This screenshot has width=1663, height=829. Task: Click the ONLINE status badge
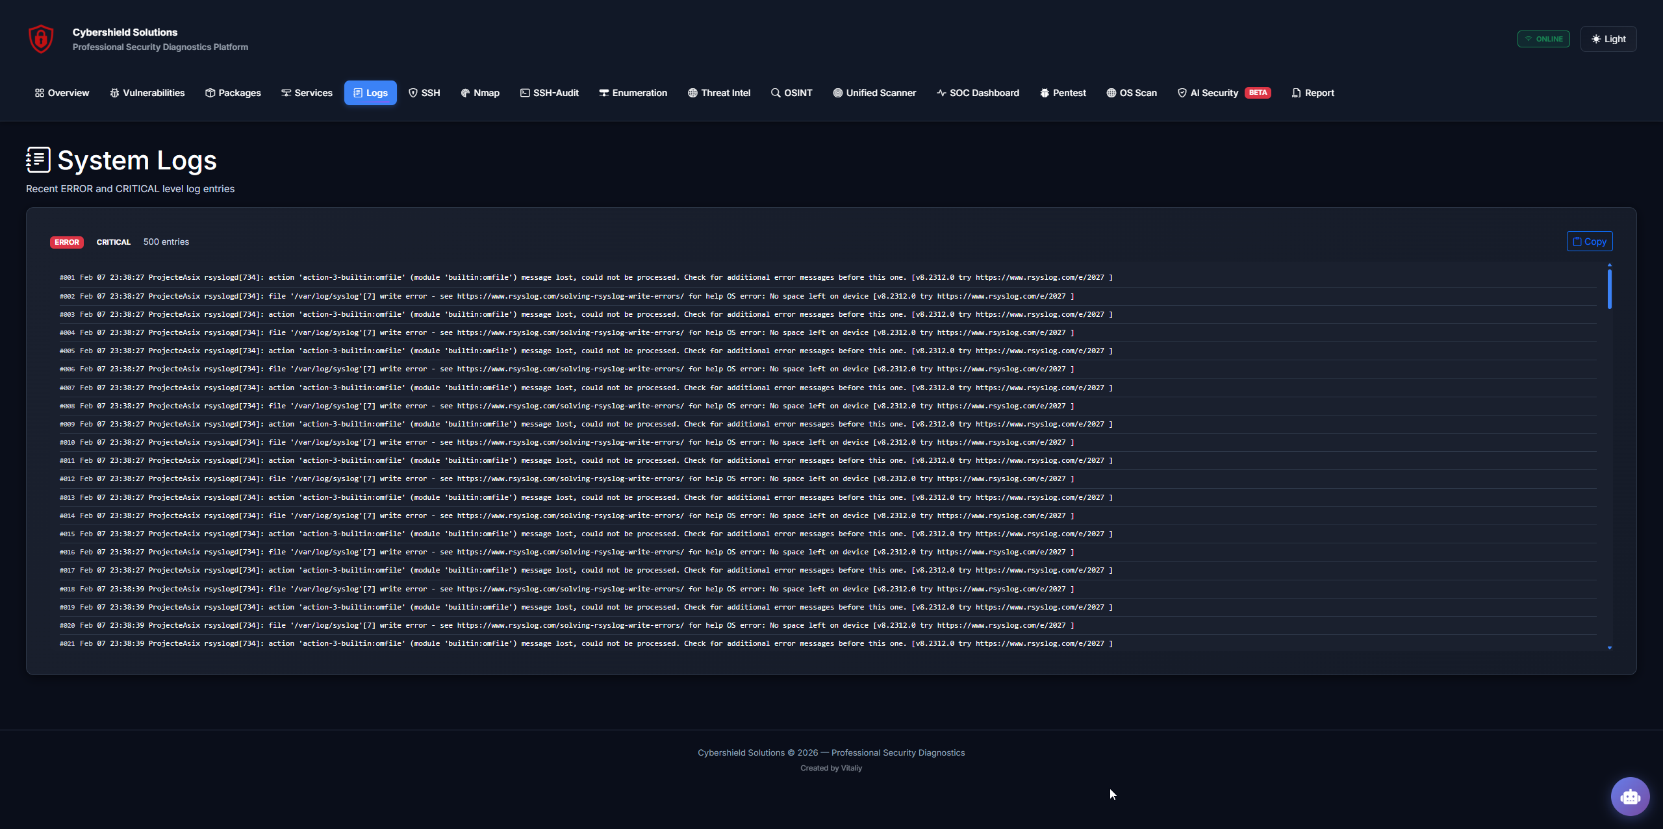[1543, 39]
